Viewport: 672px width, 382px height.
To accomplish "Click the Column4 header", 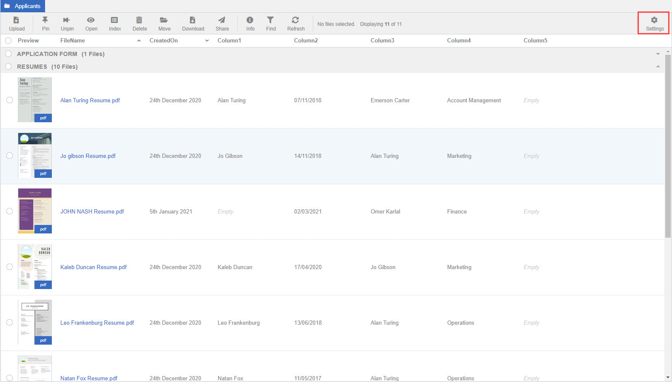I will (459, 41).
